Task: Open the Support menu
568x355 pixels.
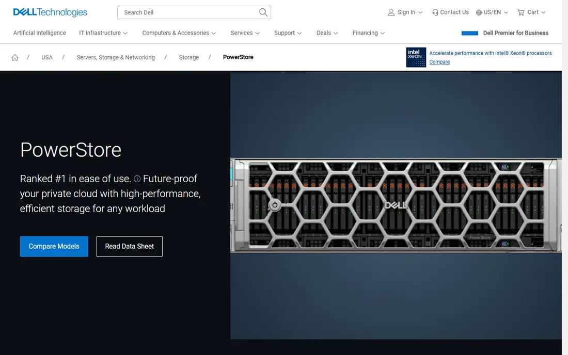Action: (288, 33)
